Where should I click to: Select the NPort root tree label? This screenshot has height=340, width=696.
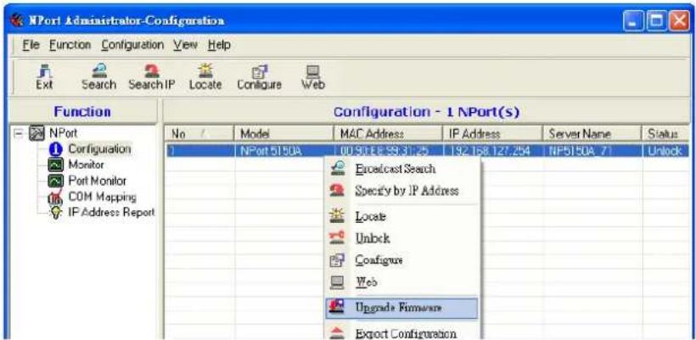63,133
